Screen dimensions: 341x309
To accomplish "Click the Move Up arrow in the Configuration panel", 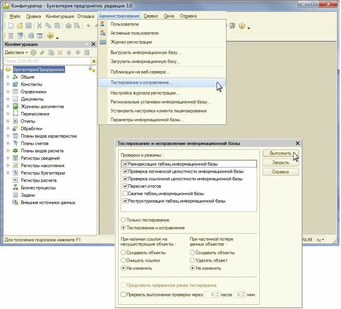I will tap(69, 52).
